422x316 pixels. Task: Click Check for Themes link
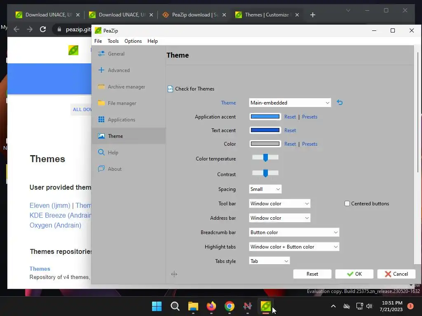(195, 89)
